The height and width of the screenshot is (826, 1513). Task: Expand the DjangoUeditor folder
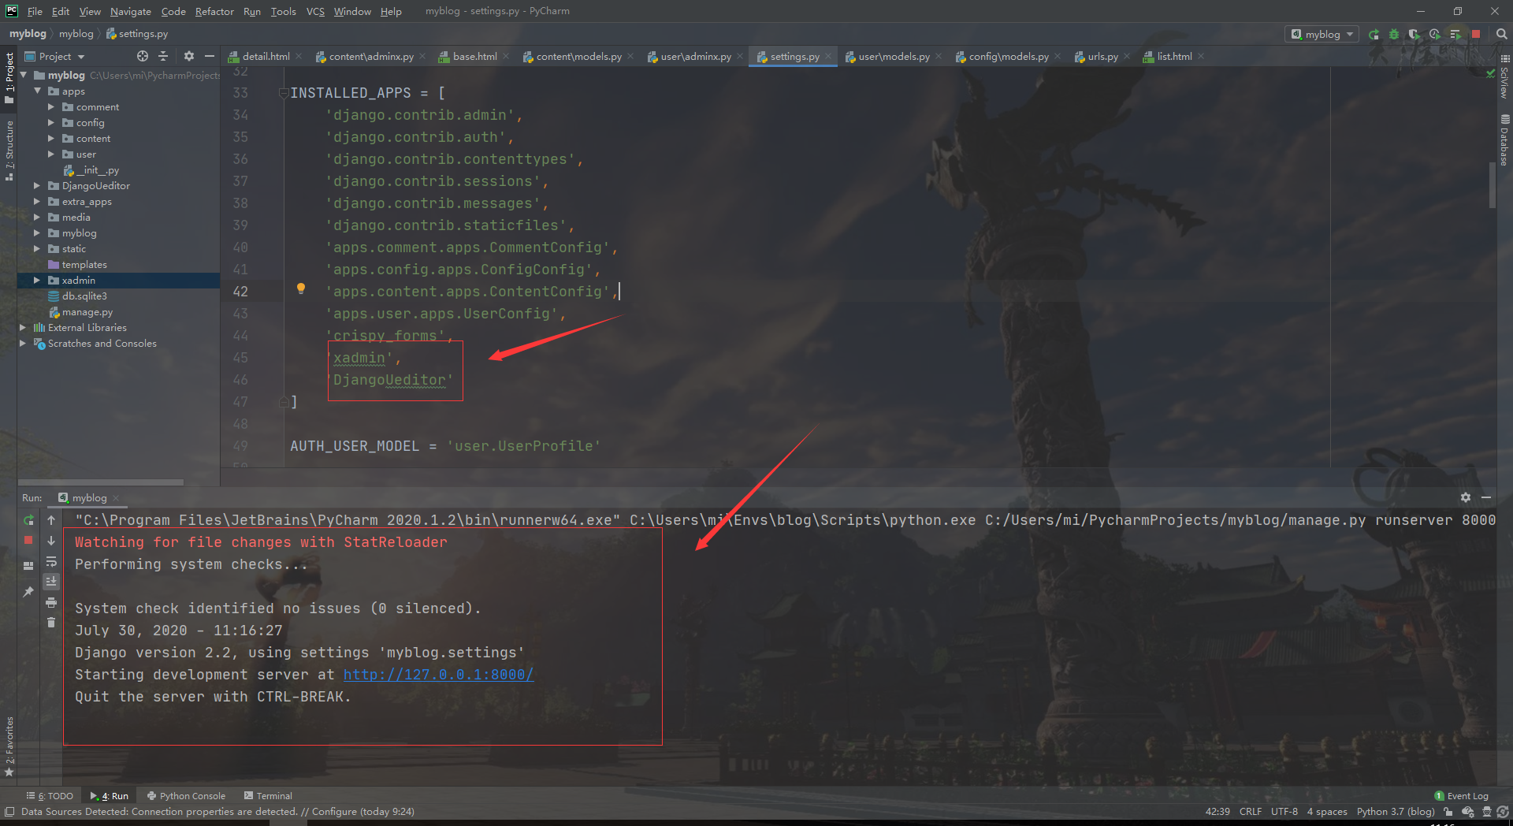tap(37, 186)
